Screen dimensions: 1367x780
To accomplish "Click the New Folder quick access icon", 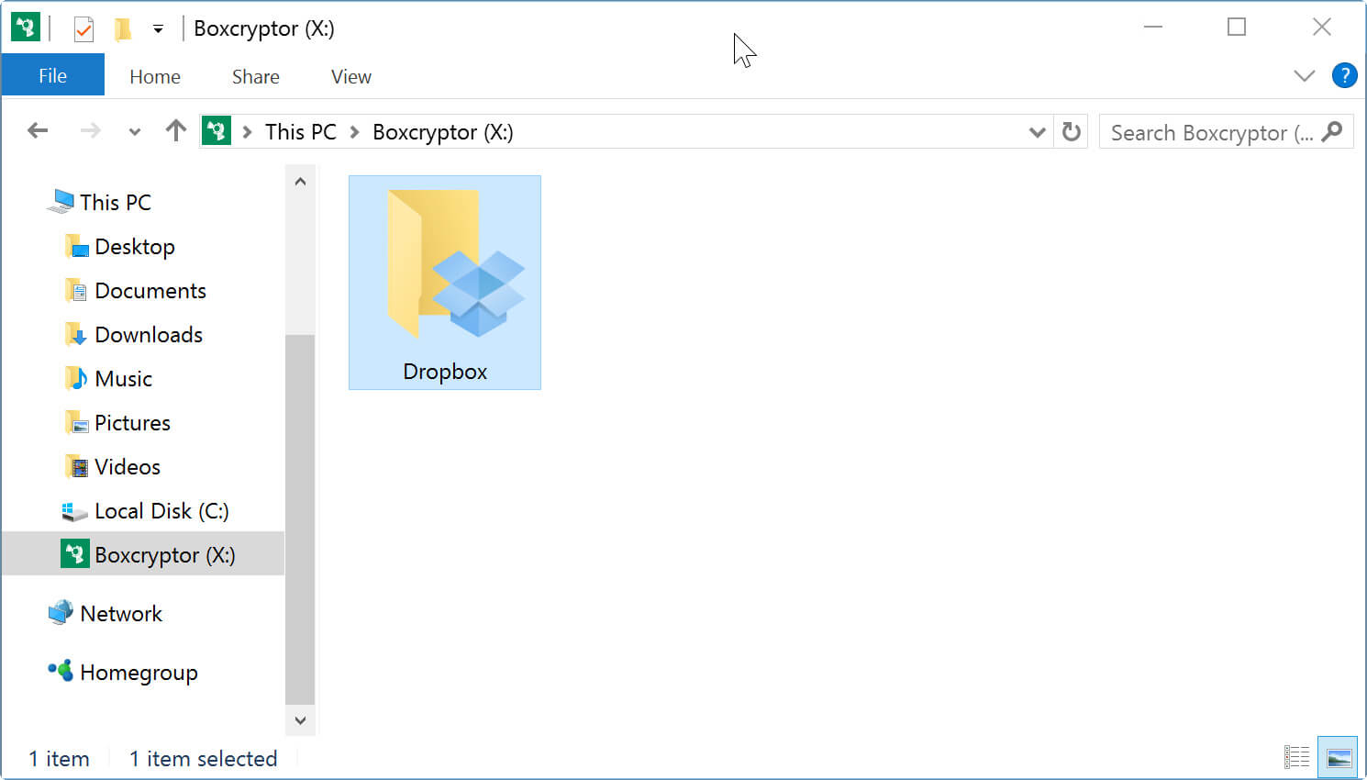I will pos(122,29).
